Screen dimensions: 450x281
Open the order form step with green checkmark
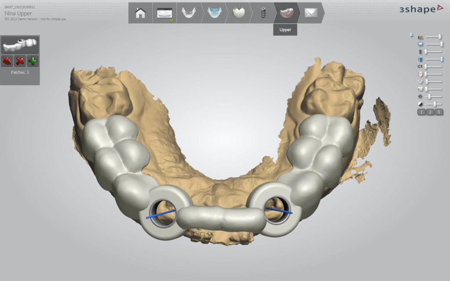[x=165, y=13]
